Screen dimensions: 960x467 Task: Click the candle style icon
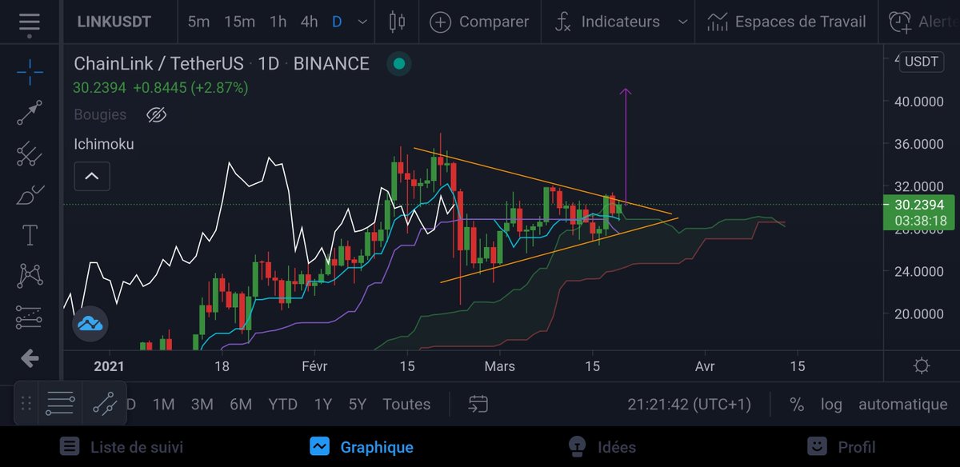point(397,22)
